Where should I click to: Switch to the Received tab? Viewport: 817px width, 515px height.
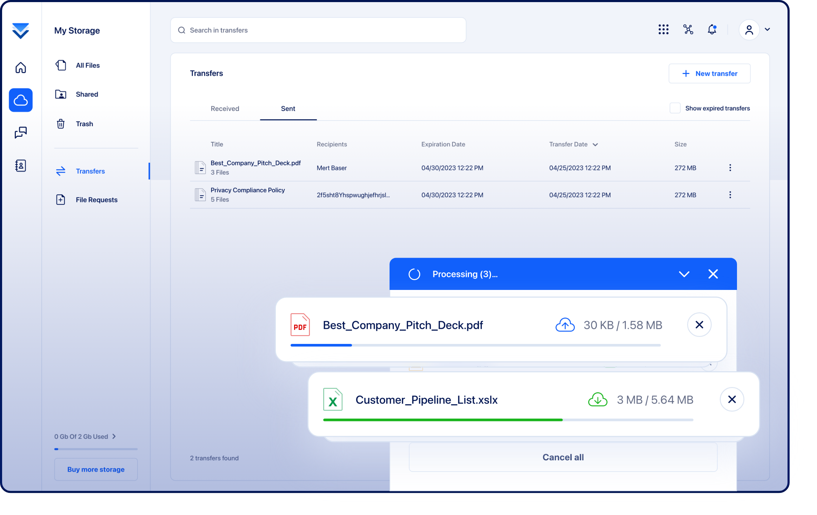click(225, 109)
